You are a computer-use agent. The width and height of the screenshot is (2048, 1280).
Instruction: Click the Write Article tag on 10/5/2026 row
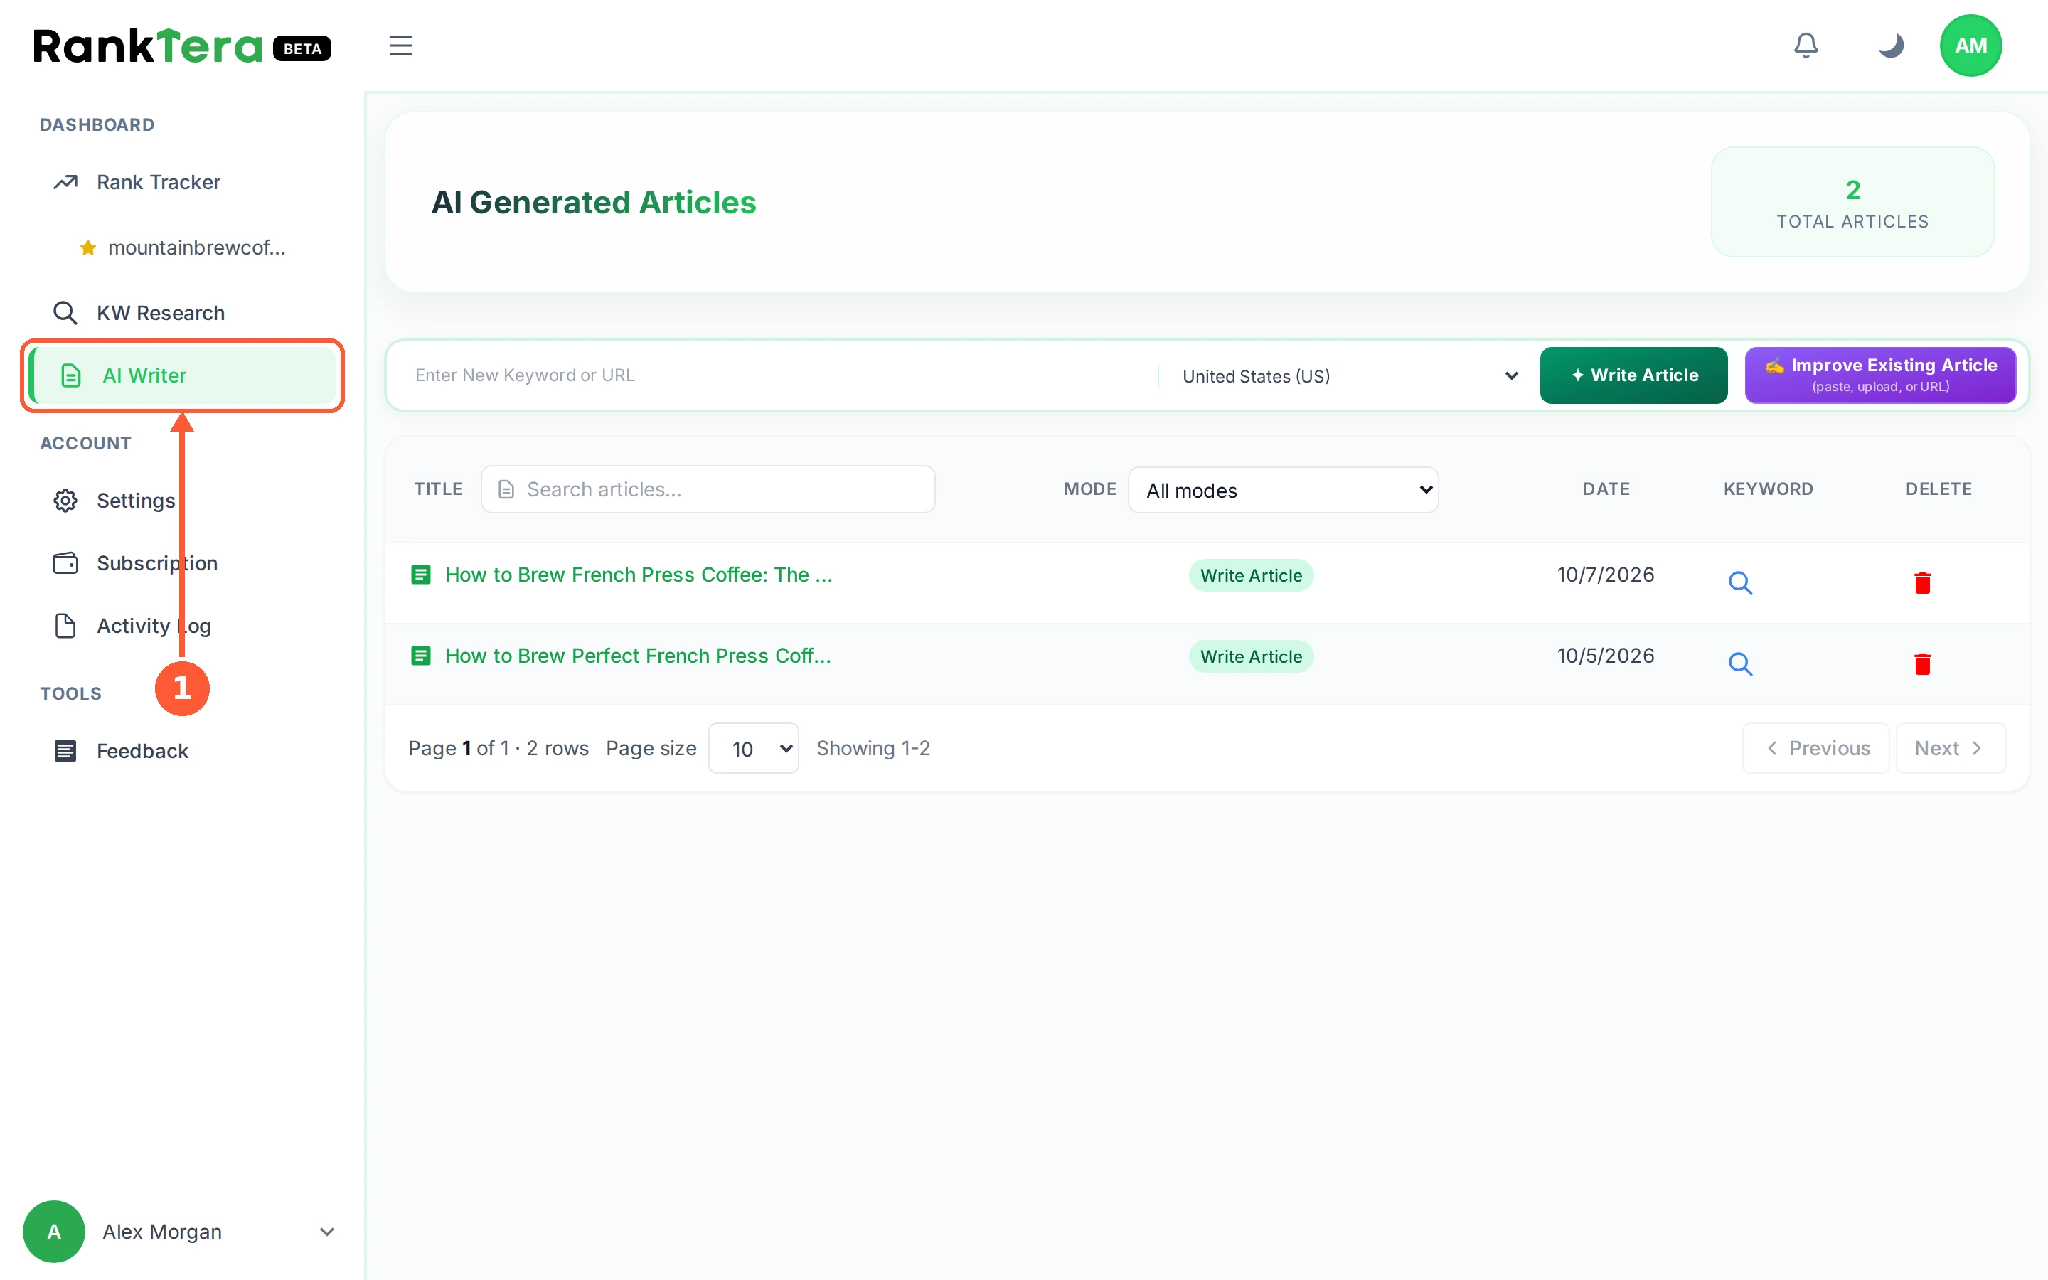[x=1251, y=657]
